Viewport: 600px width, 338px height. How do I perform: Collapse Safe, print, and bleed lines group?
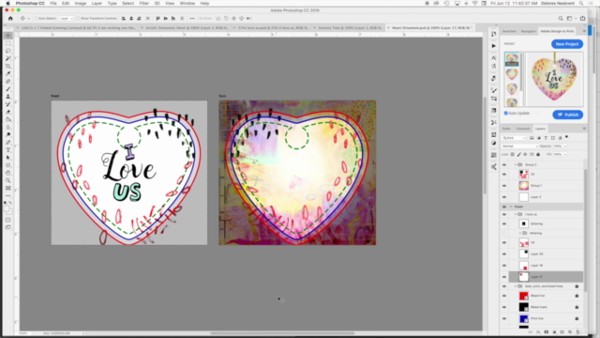tap(516, 286)
